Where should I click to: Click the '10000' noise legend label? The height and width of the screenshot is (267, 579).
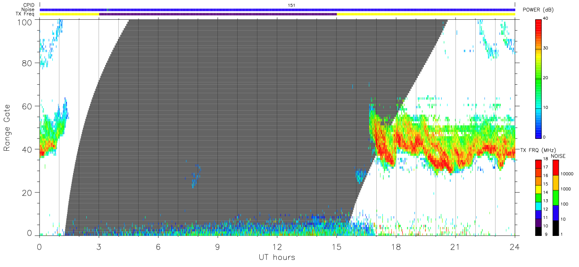(x=568, y=174)
